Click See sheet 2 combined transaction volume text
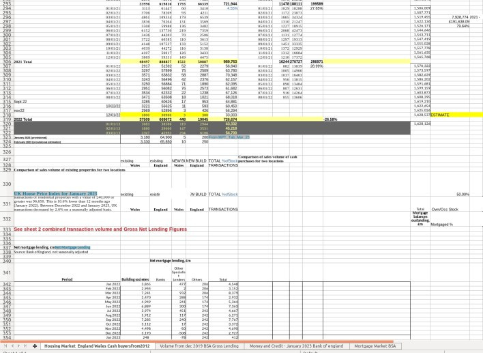This screenshot has width=483, height=353. click(100, 229)
